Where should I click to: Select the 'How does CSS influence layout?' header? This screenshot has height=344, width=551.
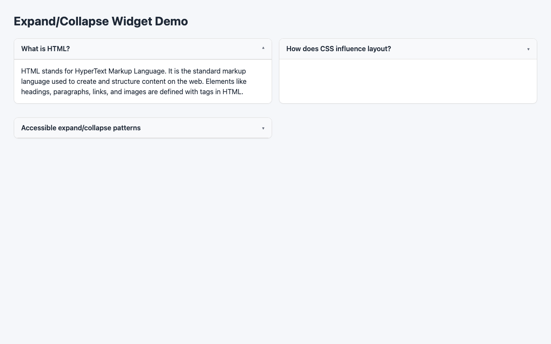pos(339,49)
